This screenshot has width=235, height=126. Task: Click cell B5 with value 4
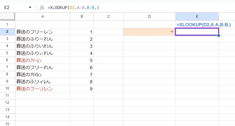(82, 53)
